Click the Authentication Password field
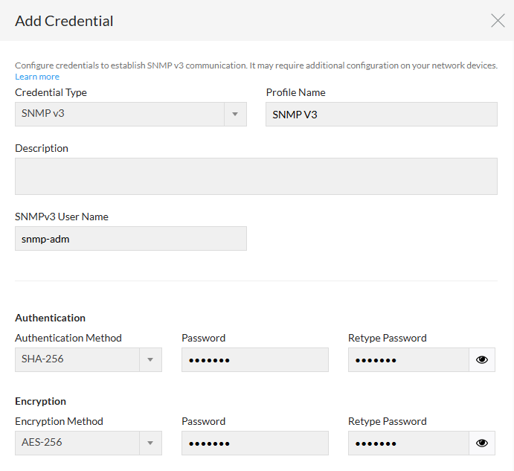The image size is (514, 471). (254, 360)
